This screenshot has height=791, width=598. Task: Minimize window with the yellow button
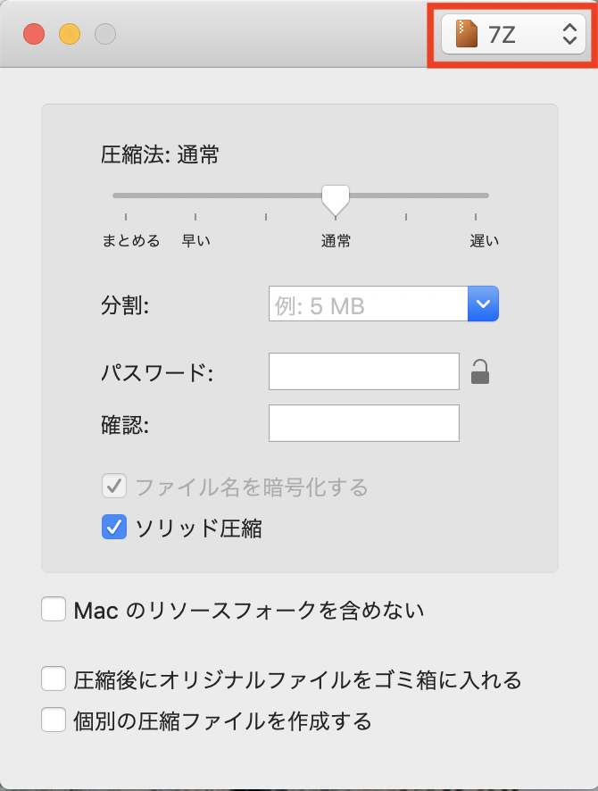click(70, 36)
